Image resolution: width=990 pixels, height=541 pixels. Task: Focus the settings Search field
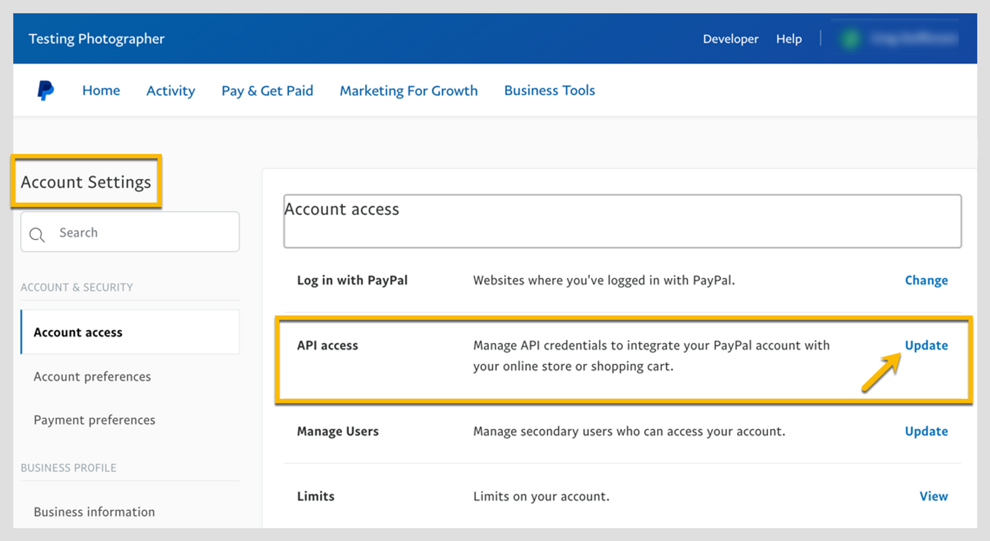click(130, 232)
